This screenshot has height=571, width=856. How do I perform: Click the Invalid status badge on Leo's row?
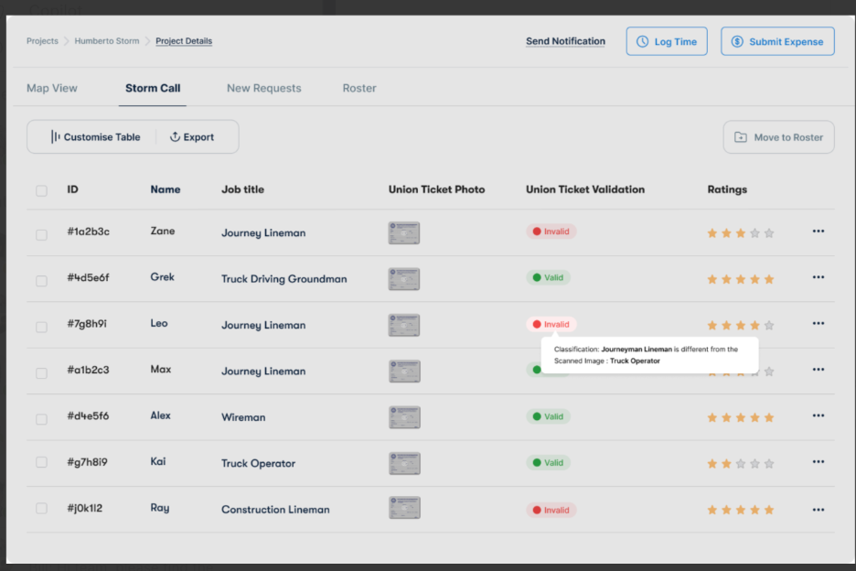tap(551, 324)
